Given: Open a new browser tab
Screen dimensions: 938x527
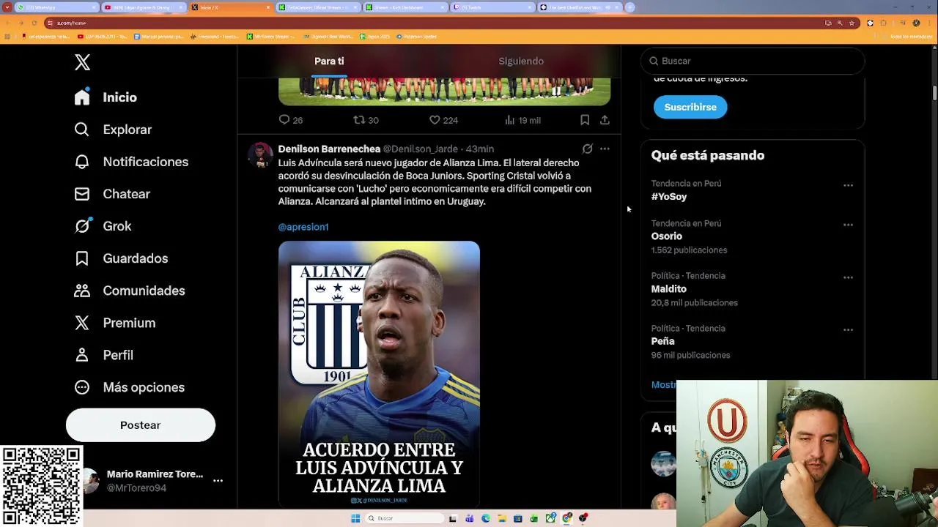Looking at the screenshot, I should pos(629,7).
